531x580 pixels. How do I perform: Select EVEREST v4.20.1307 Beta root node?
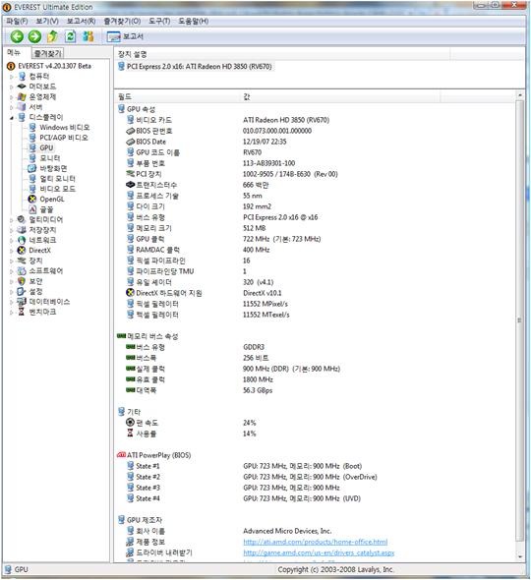click(x=54, y=66)
